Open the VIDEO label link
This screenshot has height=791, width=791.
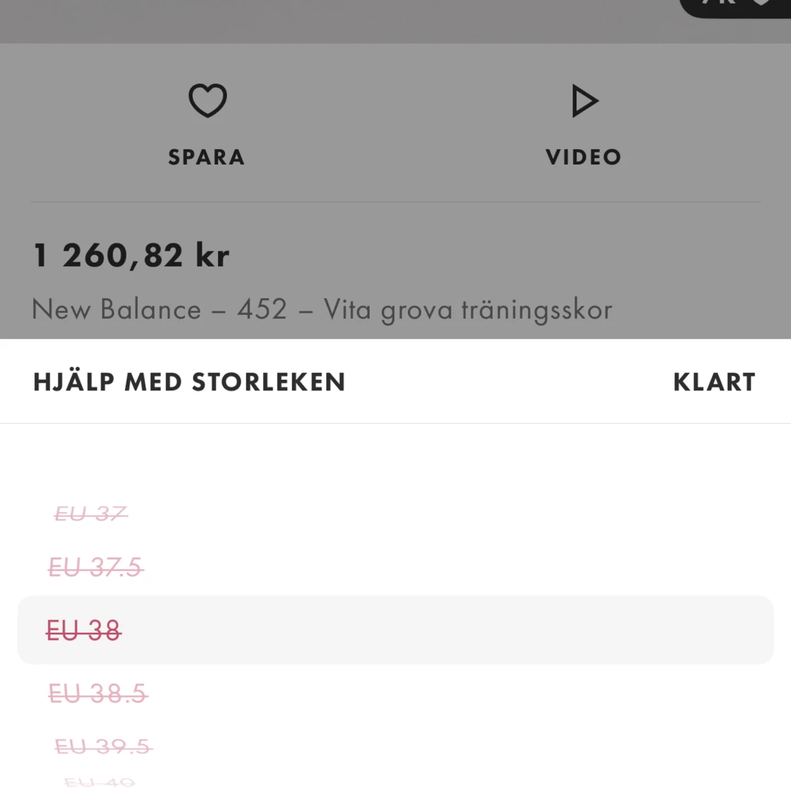[584, 157]
